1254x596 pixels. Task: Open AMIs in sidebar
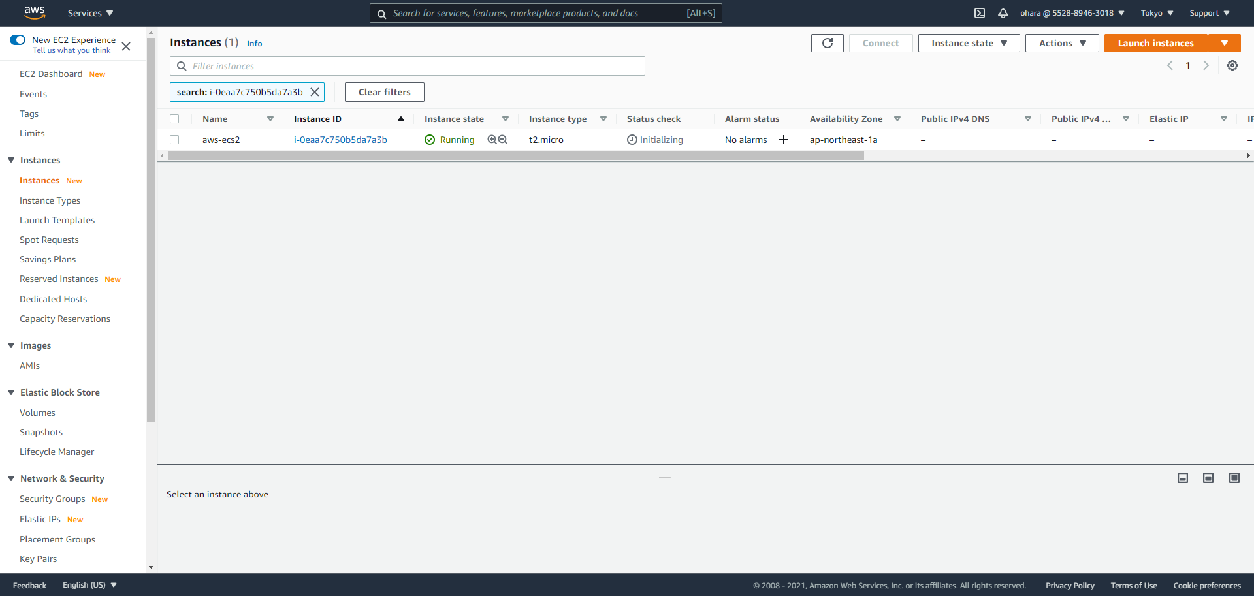coord(30,366)
